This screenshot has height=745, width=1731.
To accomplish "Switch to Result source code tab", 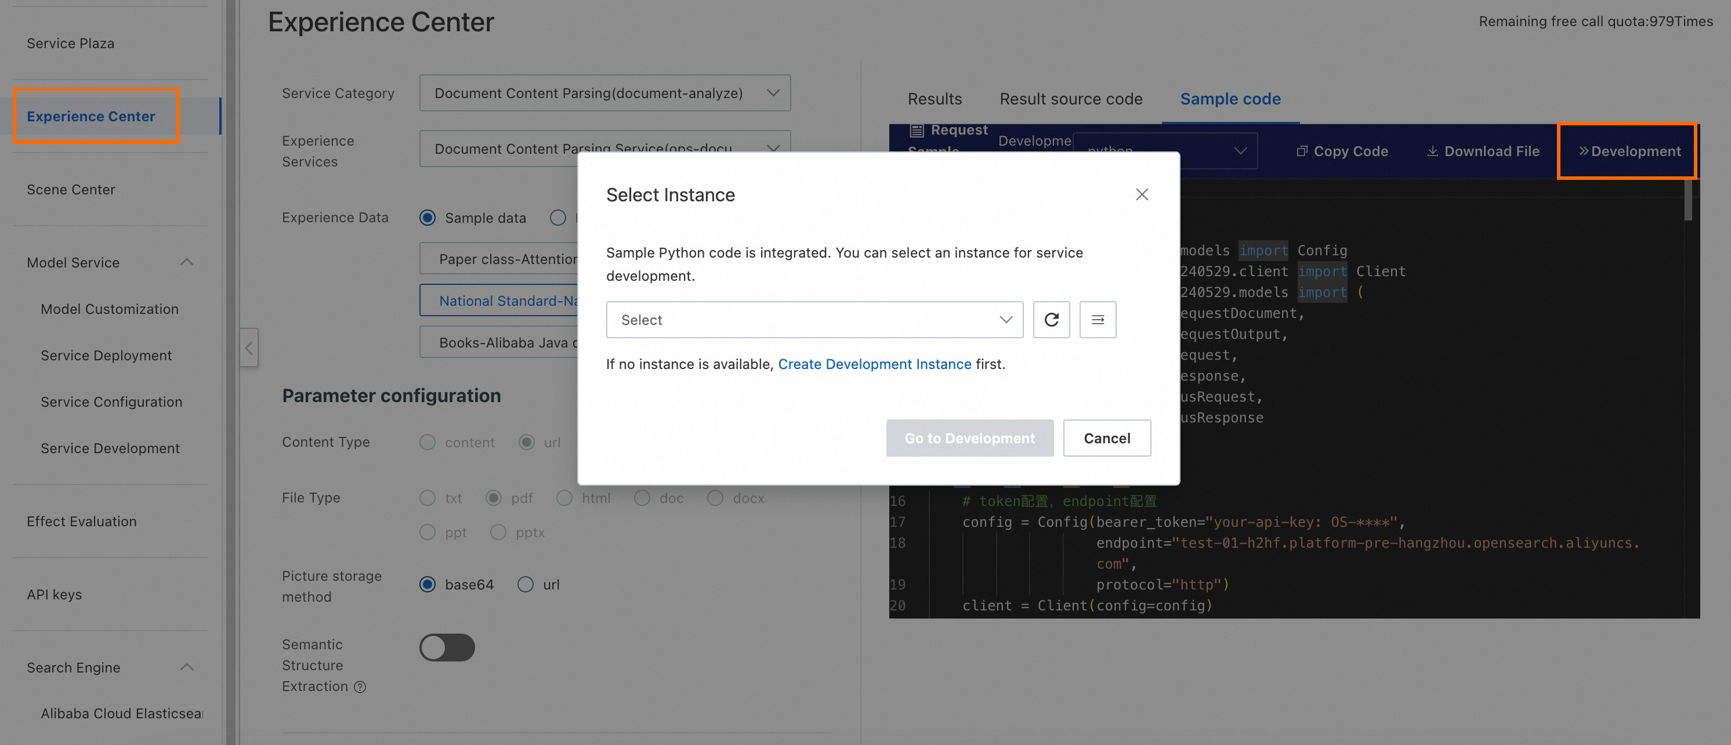I will point(1070,99).
